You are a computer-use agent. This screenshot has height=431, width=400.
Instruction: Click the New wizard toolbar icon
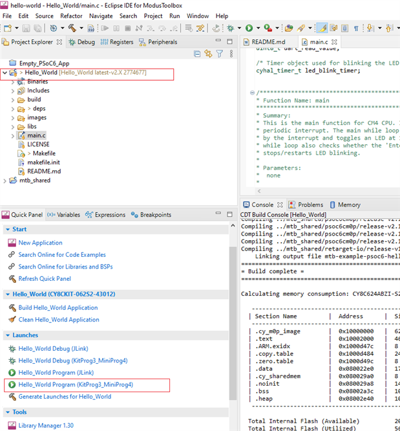pyautogui.click(x=8, y=28)
